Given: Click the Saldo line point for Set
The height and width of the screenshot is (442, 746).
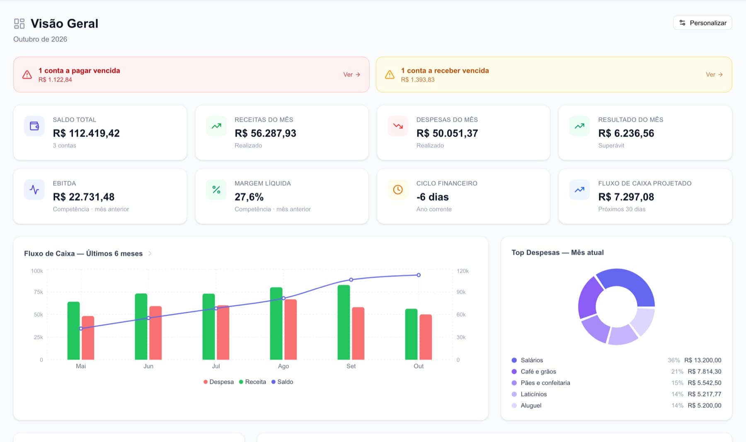Looking at the screenshot, I should tap(351, 280).
